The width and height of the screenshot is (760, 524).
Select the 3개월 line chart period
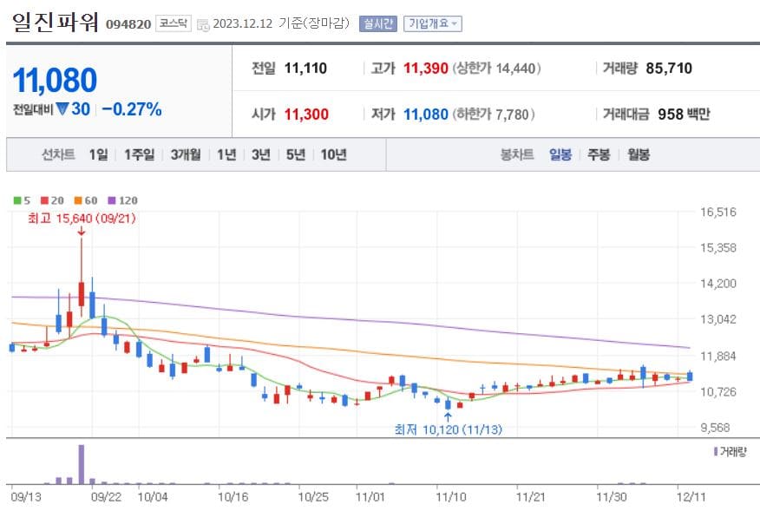pos(186,154)
